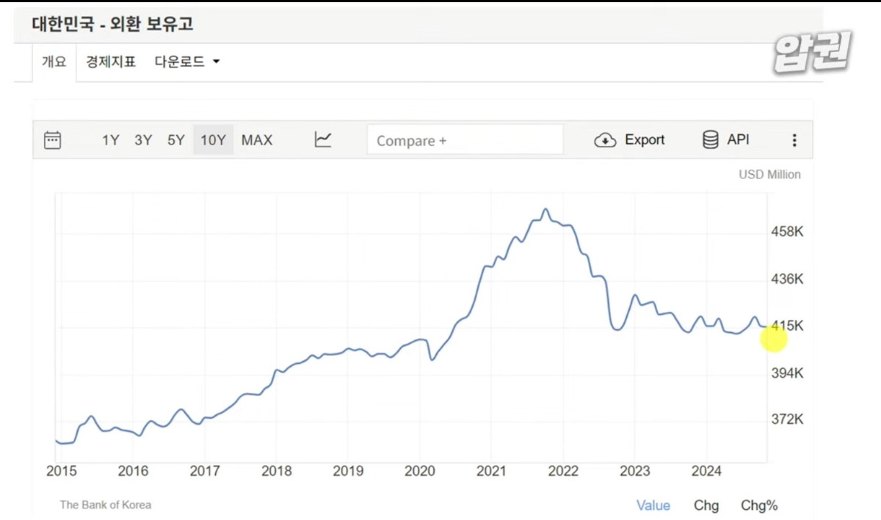Viewport: 881px width, 520px height.
Task: Click the 2019 x-axis label
Action: (x=348, y=471)
